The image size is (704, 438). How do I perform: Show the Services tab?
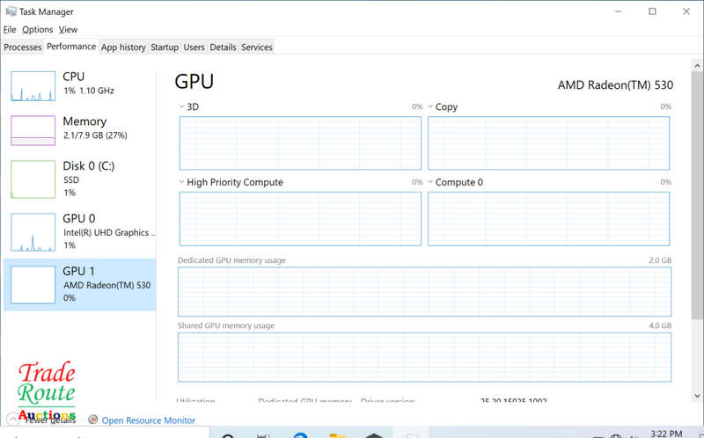[x=257, y=47]
